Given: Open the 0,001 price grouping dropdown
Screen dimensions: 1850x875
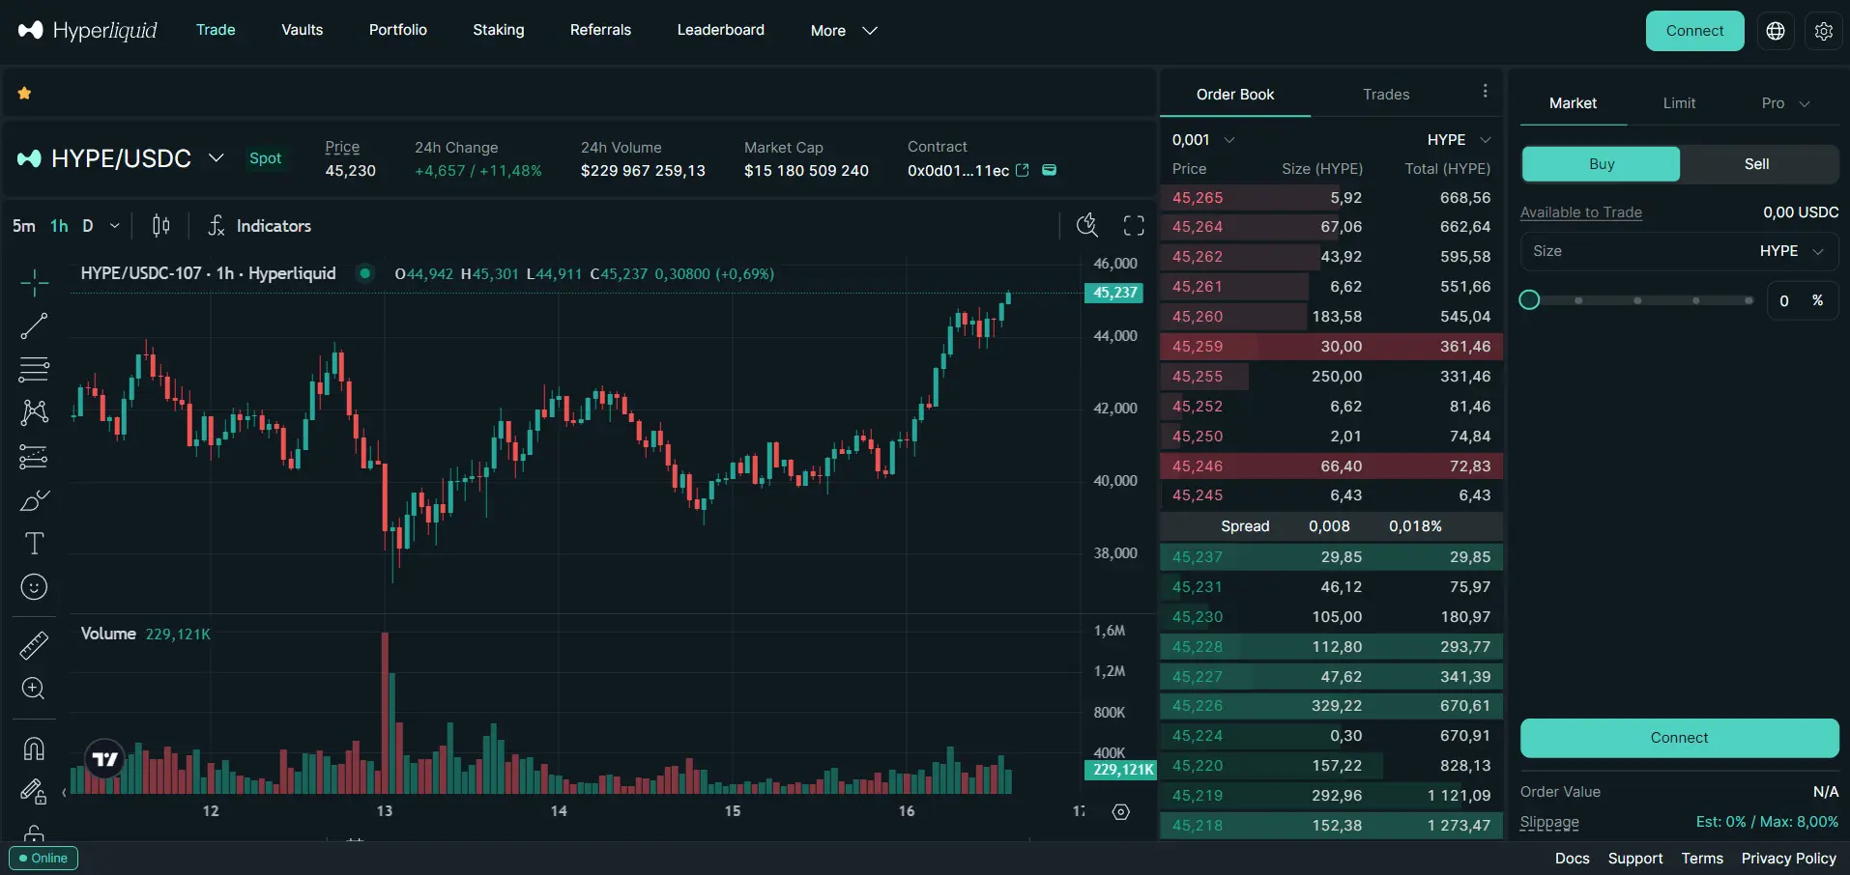Looking at the screenshot, I should 1203,140.
